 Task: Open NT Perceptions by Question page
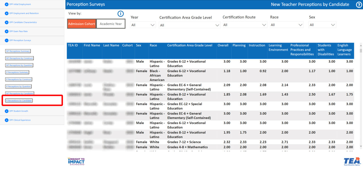[19, 65]
